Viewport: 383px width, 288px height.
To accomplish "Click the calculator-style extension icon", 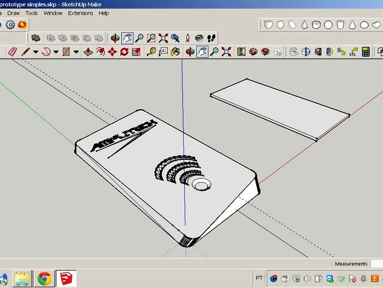I will [366, 52].
